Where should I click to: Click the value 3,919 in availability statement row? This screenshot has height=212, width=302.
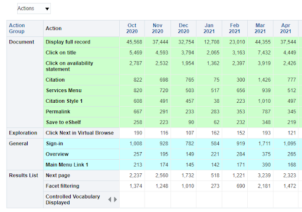[x=264, y=63]
